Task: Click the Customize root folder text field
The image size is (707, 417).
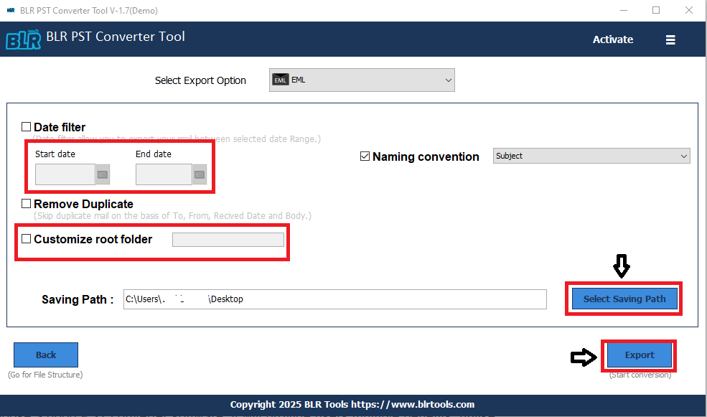Action: 228,239
